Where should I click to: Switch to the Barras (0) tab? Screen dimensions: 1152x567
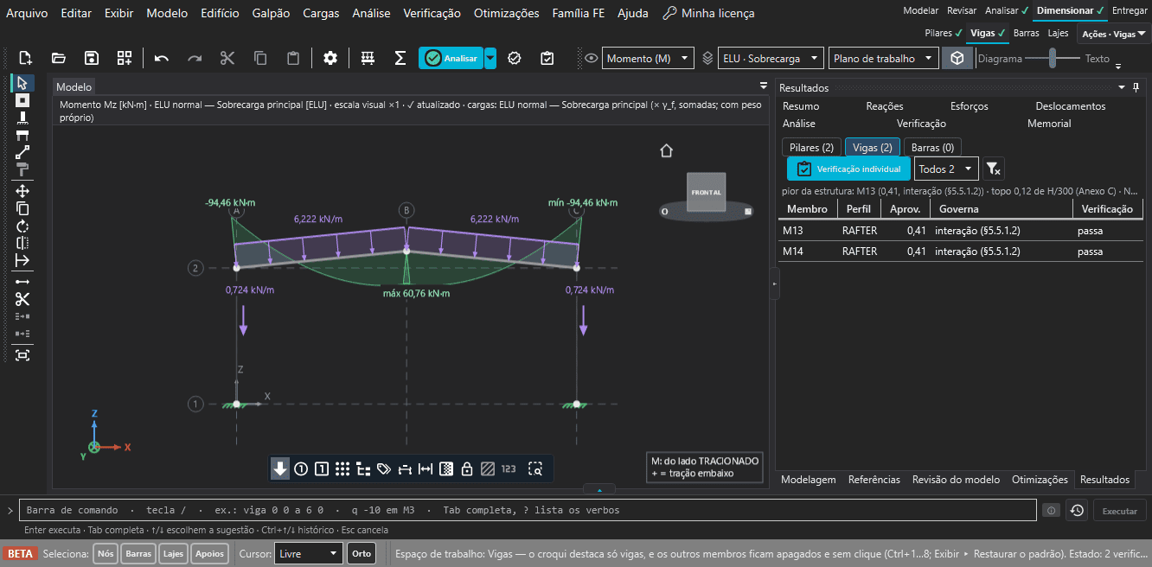click(932, 148)
